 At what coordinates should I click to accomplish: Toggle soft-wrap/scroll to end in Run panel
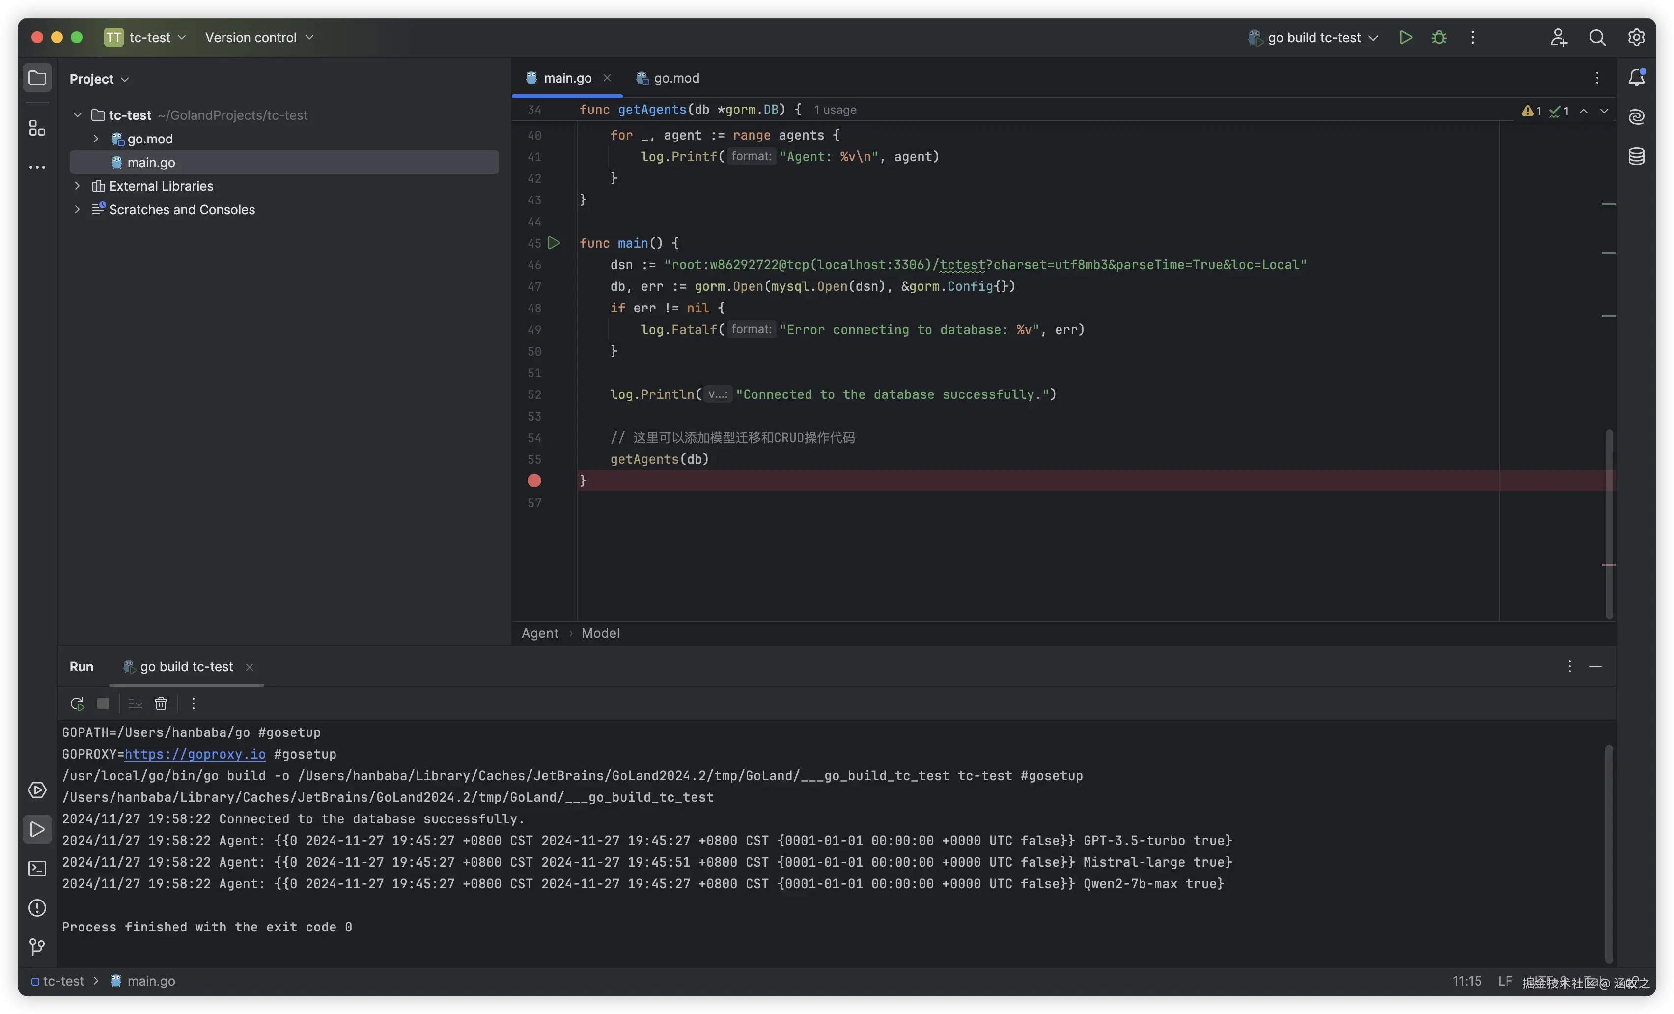coord(135,704)
